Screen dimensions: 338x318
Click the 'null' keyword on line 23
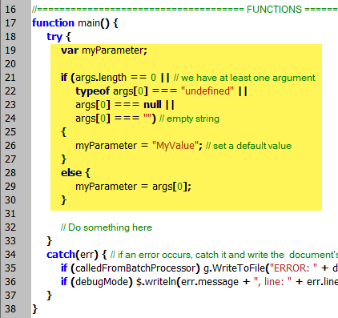(x=152, y=105)
